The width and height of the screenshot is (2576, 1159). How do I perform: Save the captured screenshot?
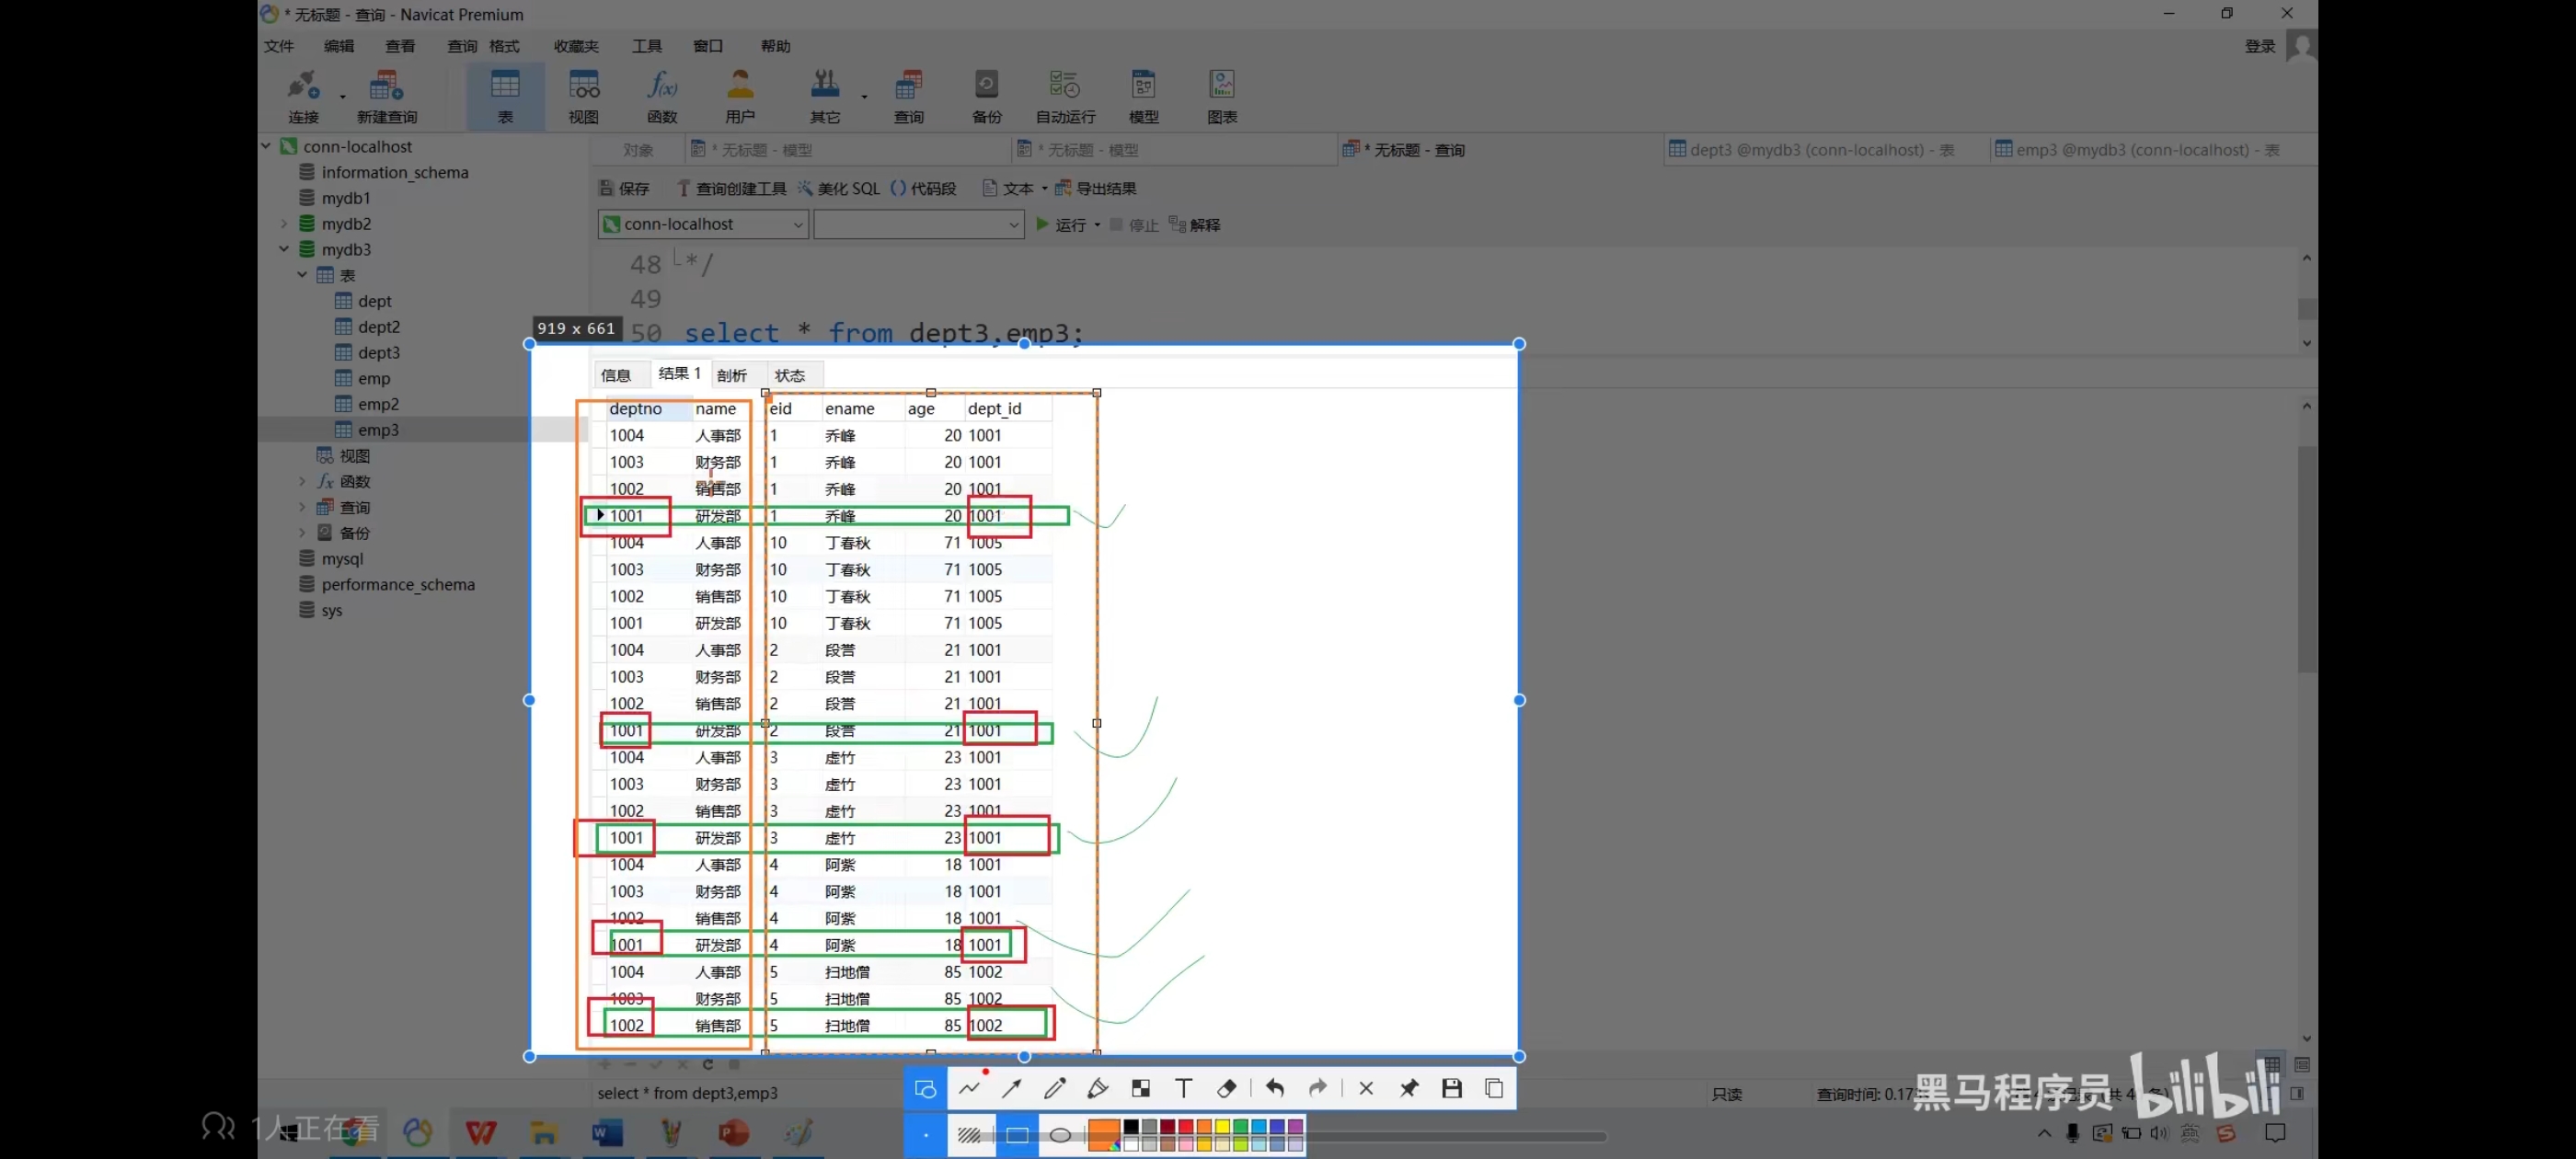coord(1452,1088)
